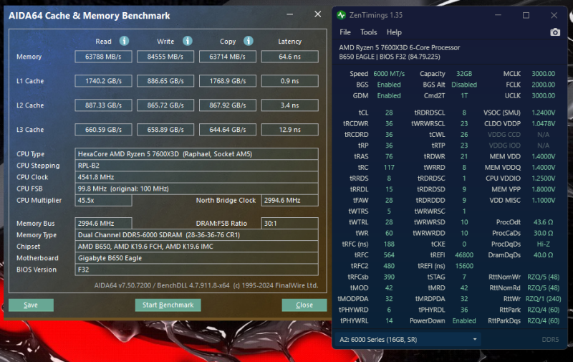Select Memory Latency value 64.6 ns
Screen dimensions: 573x362
pos(290,57)
